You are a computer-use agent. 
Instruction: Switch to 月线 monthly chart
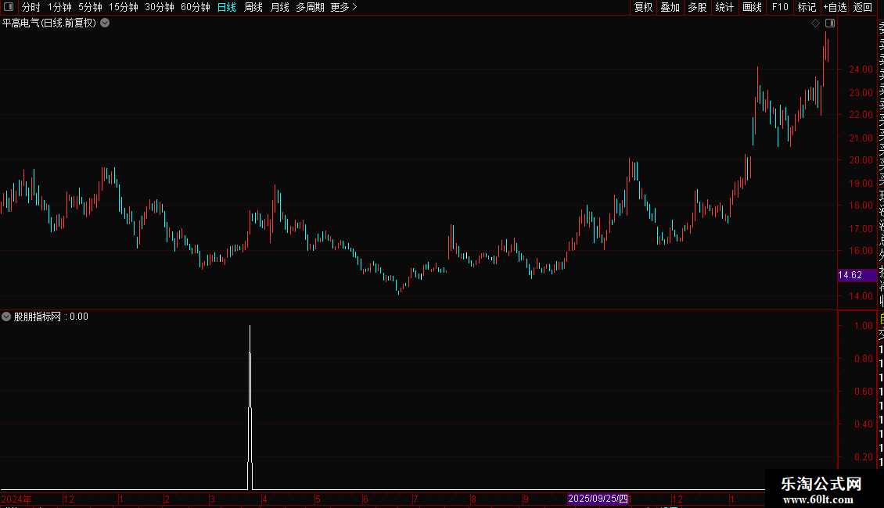coord(279,7)
